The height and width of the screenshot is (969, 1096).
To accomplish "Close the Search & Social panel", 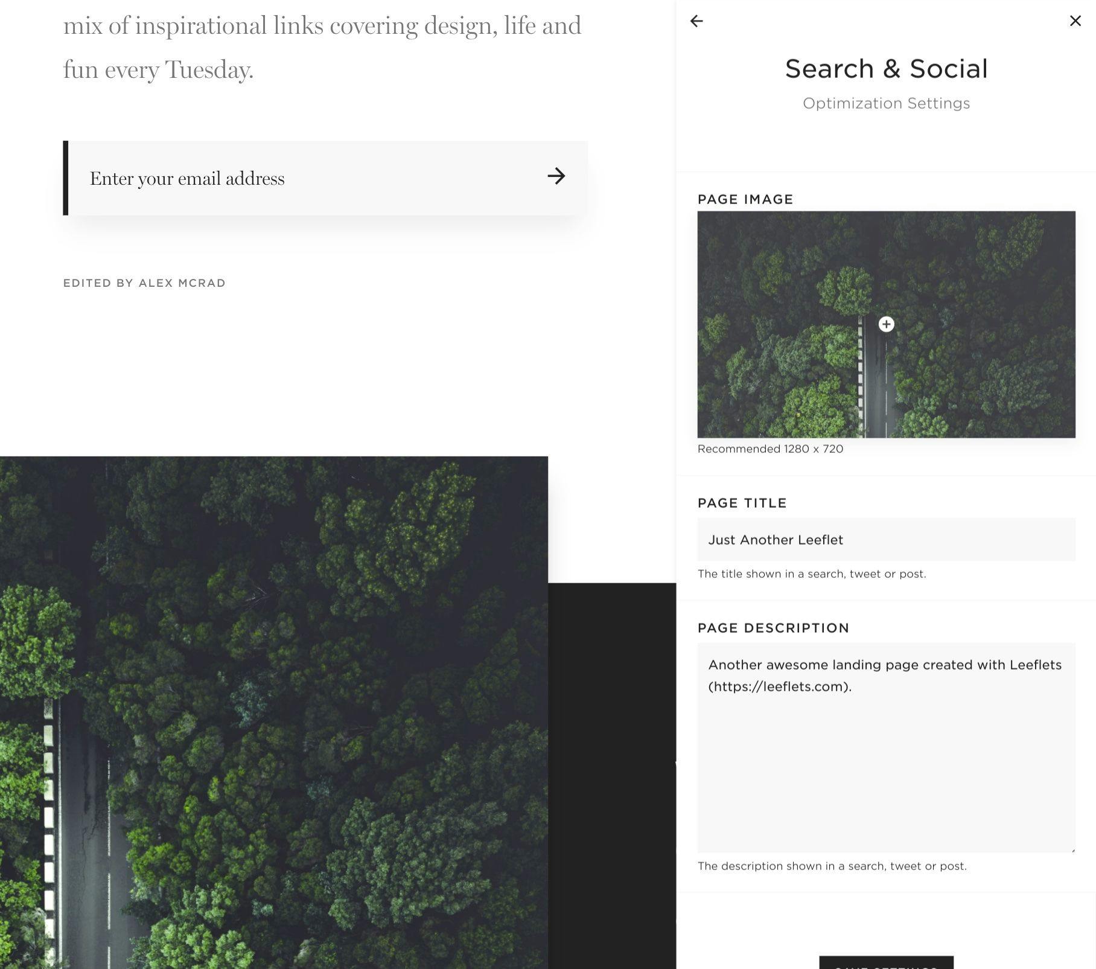I will click(x=1075, y=21).
